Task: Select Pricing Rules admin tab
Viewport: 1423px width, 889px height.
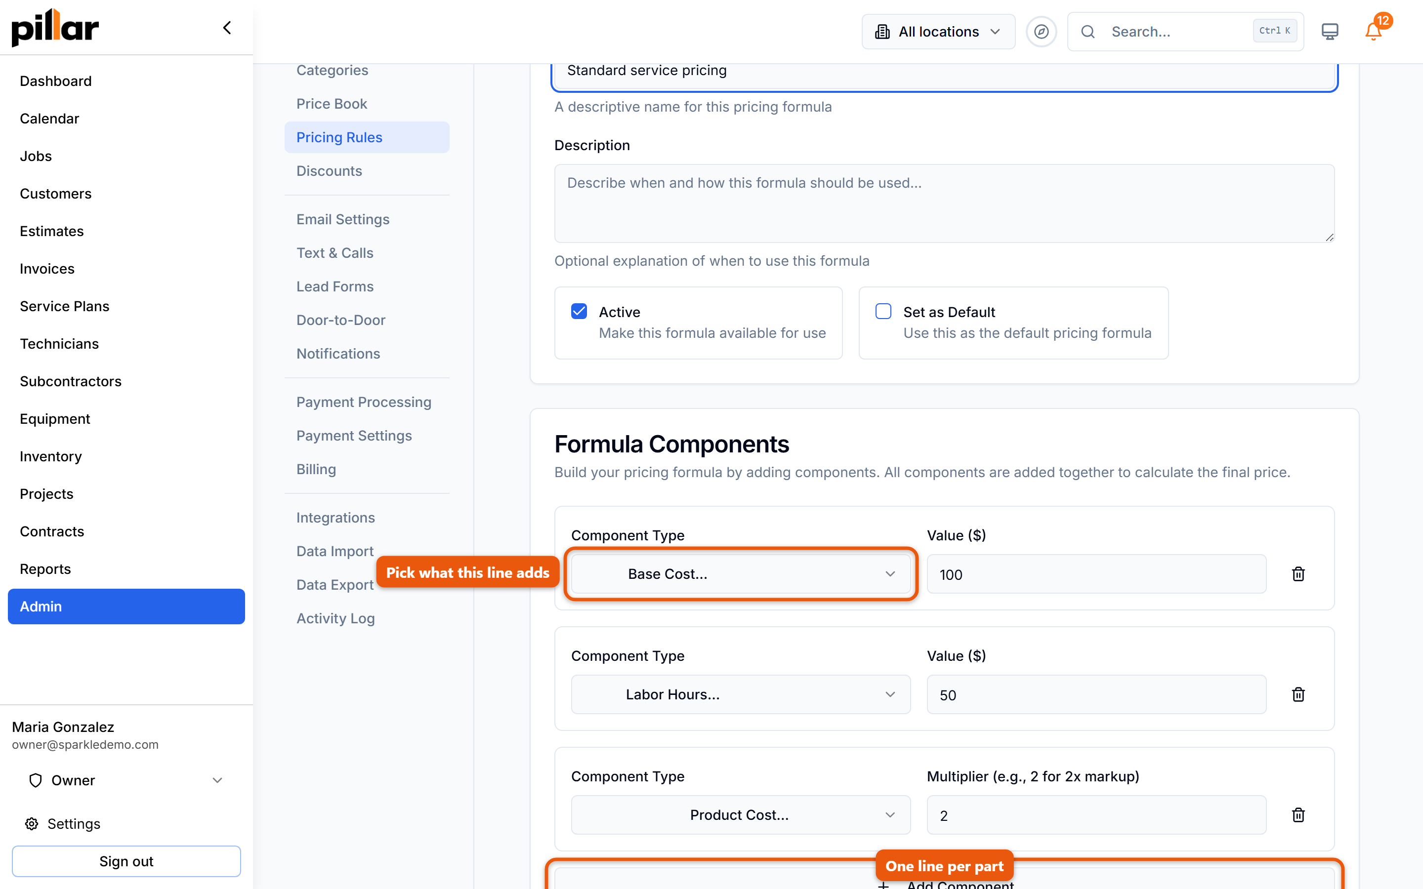Action: [x=367, y=138]
